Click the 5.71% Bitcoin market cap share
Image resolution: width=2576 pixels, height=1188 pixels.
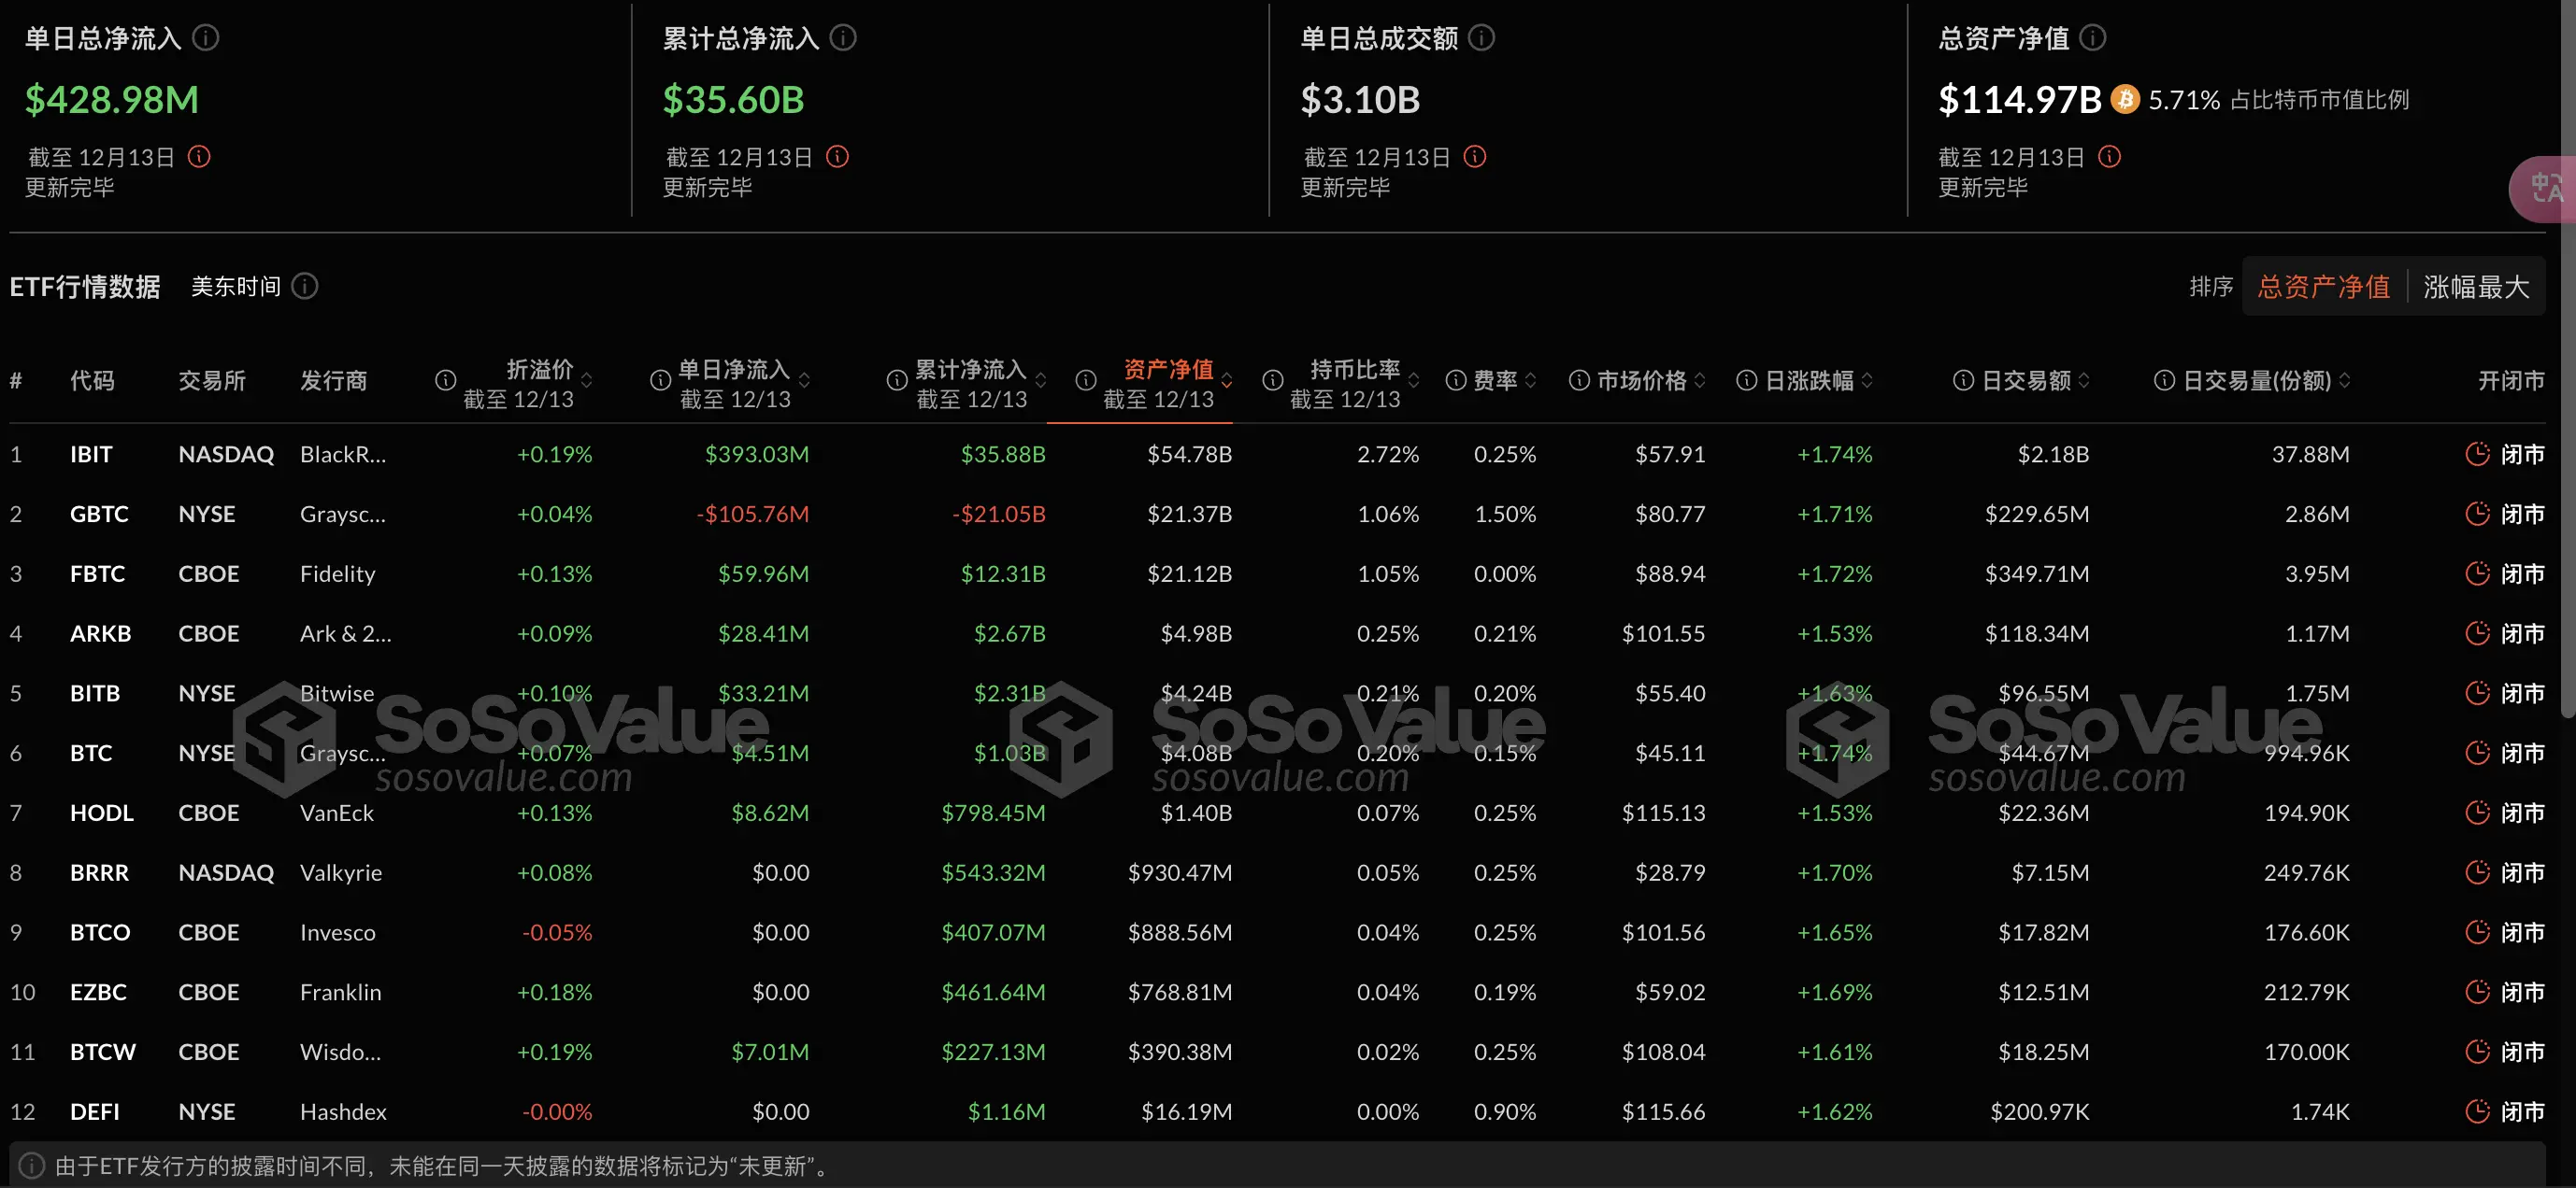pos(2184,100)
